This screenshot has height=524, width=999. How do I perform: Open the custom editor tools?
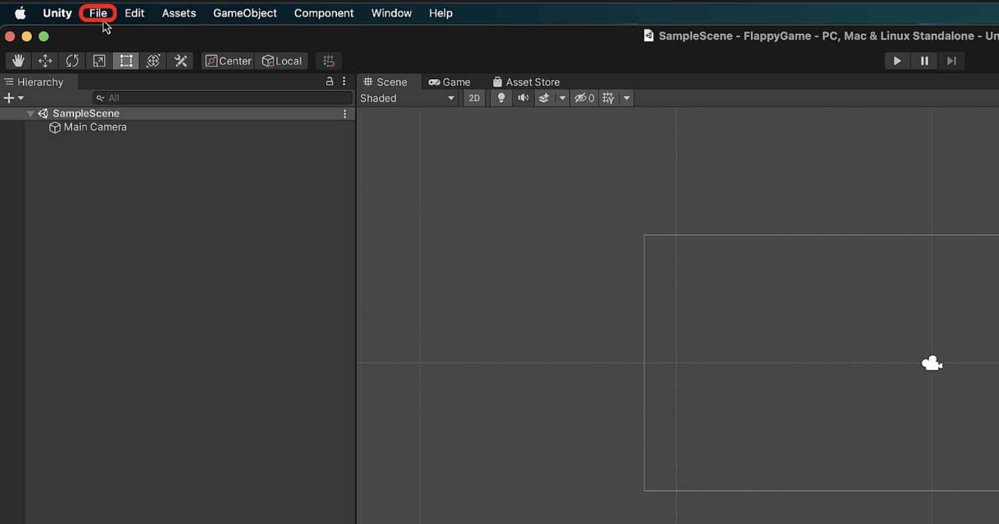pos(180,61)
